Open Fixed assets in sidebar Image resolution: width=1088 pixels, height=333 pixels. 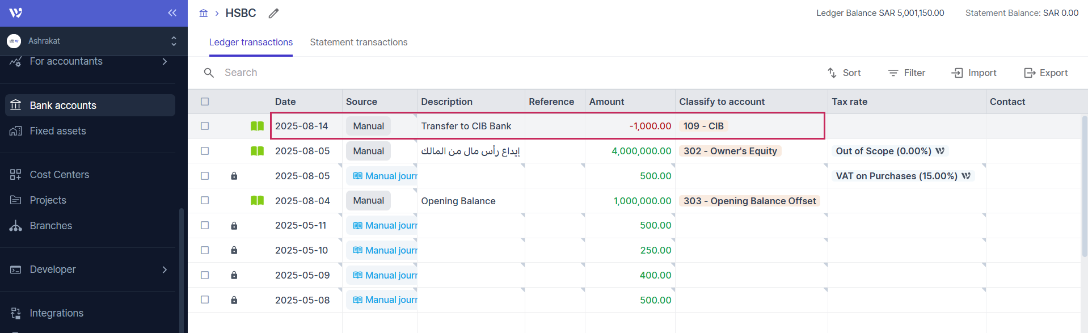pos(58,131)
